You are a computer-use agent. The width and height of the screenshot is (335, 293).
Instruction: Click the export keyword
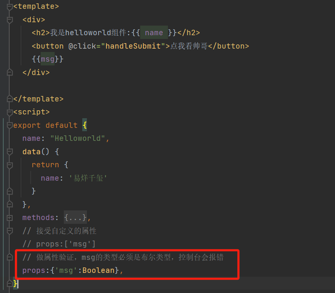tap(27, 125)
